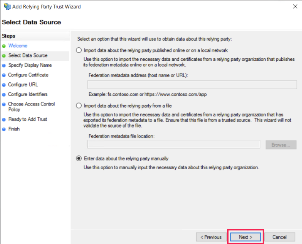Go to Choose Access Control Policy step
This screenshot has height=244, width=302.
tap(31, 107)
